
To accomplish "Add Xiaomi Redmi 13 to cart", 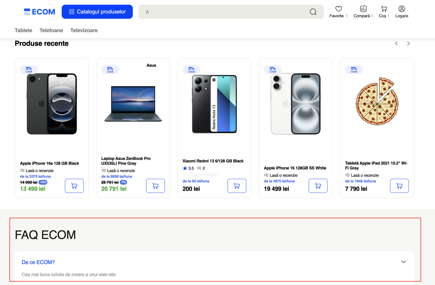I will pos(237,186).
